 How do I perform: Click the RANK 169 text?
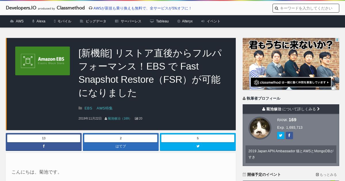pos(287,120)
